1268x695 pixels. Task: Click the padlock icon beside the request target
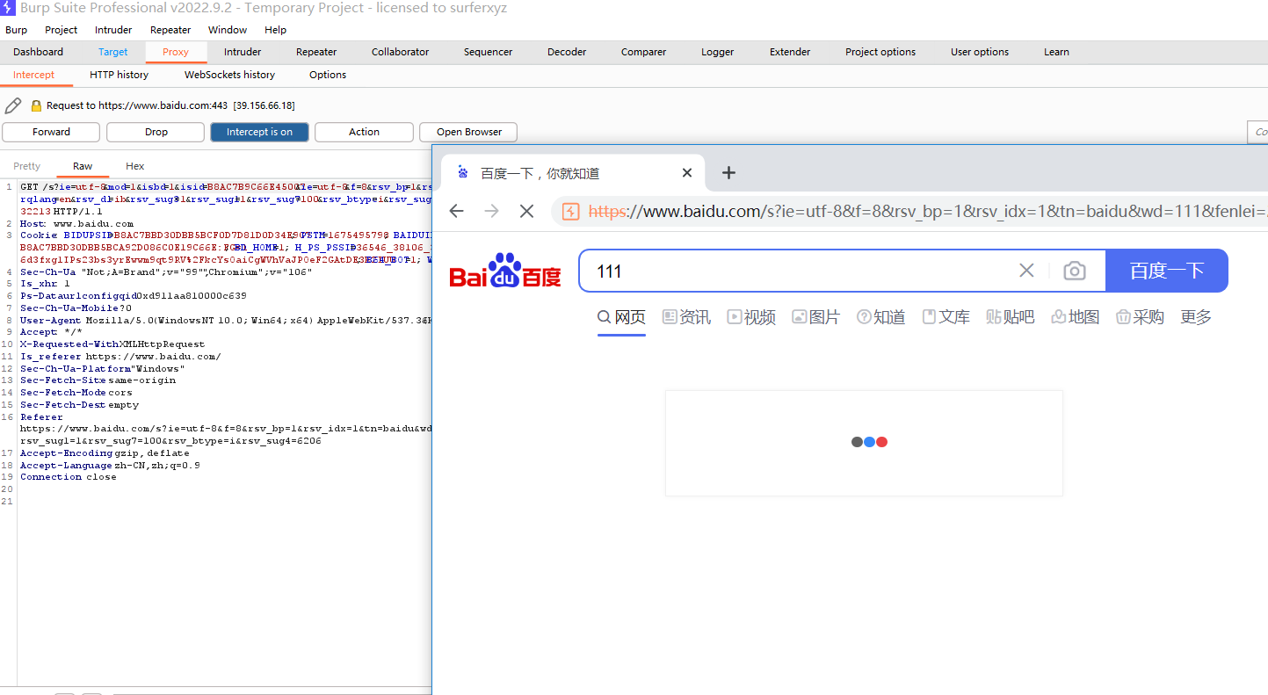coord(36,105)
